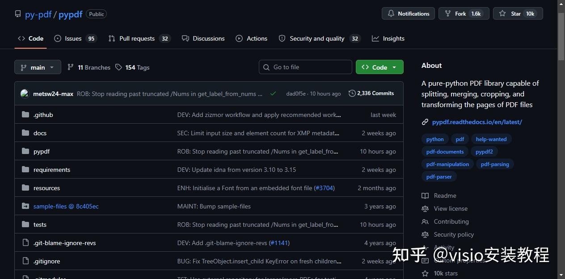Click the search magnifier in Go to file
The height and width of the screenshot is (279, 565).
(x=267, y=67)
